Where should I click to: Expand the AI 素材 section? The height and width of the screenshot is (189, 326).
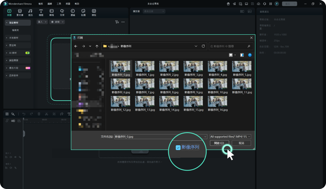[x=18, y=53]
